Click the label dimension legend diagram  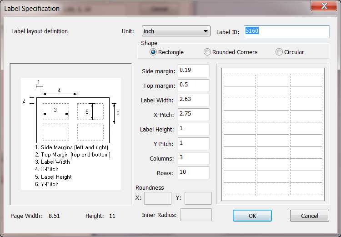click(x=71, y=134)
